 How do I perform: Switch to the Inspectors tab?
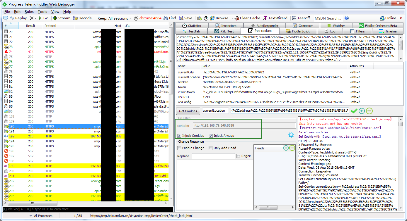click(226, 26)
